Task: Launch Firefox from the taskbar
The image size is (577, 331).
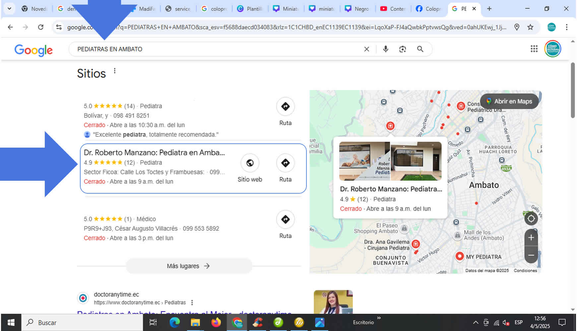Action: tap(217, 322)
